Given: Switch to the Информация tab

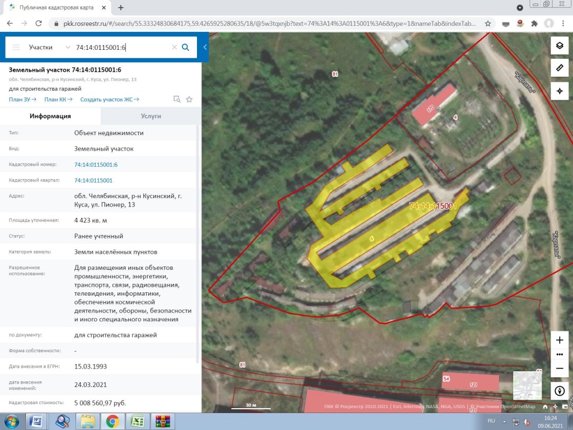Looking at the screenshot, I should (x=50, y=116).
